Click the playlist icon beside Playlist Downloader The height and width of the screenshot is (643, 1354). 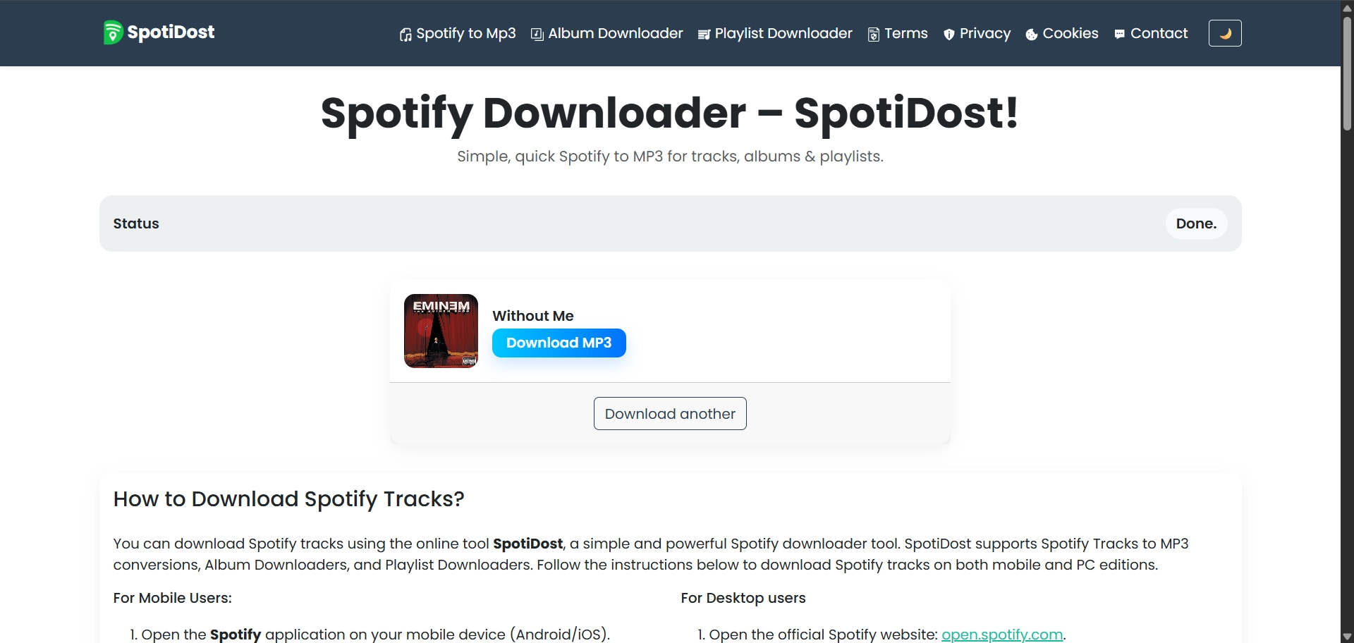(704, 35)
